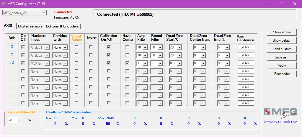Open Dead Zone Start dropdown for rZ axis
The height and width of the screenshot is (137, 302).
(175, 63)
